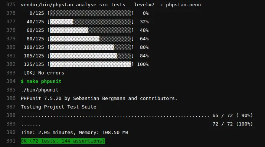Click the '65 / 72 ( 90%)' counter
The width and height of the screenshot is (265, 147).
point(233,116)
